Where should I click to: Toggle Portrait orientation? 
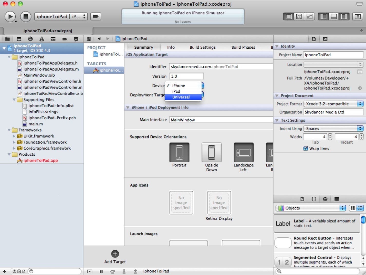pyautogui.click(x=179, y=152)
